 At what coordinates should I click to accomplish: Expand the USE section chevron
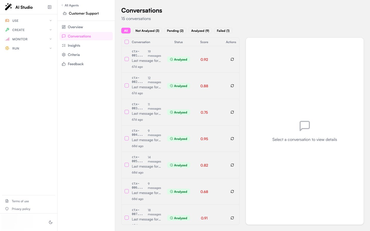coord(51,21)
